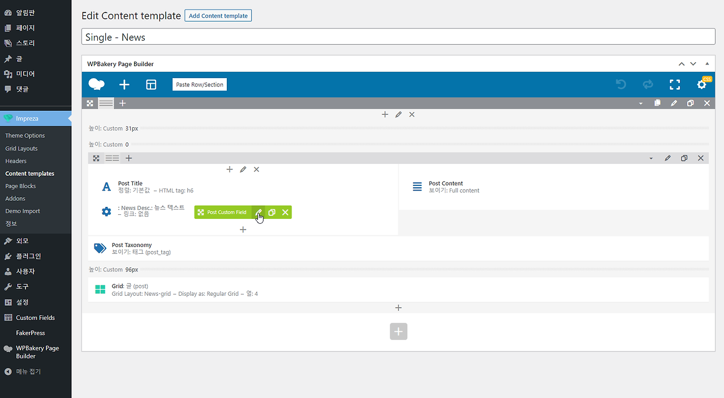Open Impreza menu in sidebar

(x=36, y=118)
